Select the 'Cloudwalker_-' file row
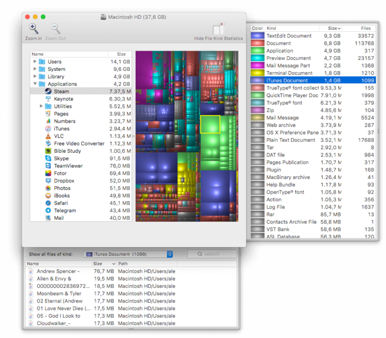Viewport: 386px width, 338px height. point(131,323)
